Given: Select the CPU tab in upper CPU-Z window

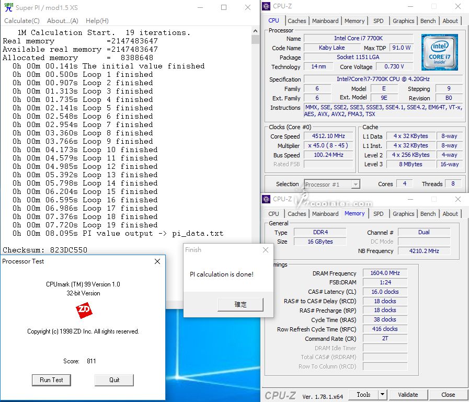Looking at the screenshot, I should click(273, 20).
